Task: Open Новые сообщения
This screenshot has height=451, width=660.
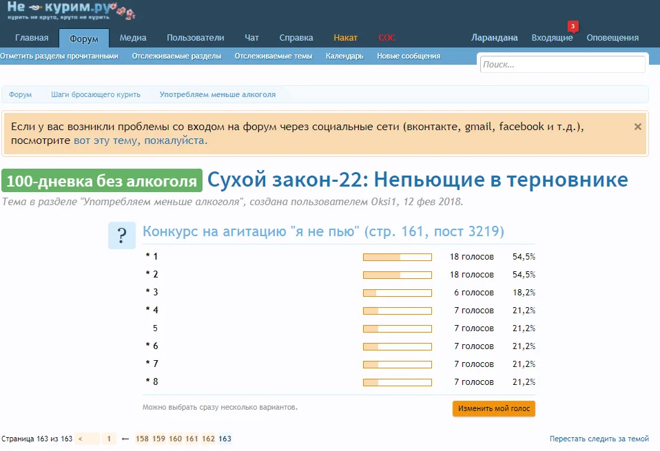Action: (x=409, y=56)
